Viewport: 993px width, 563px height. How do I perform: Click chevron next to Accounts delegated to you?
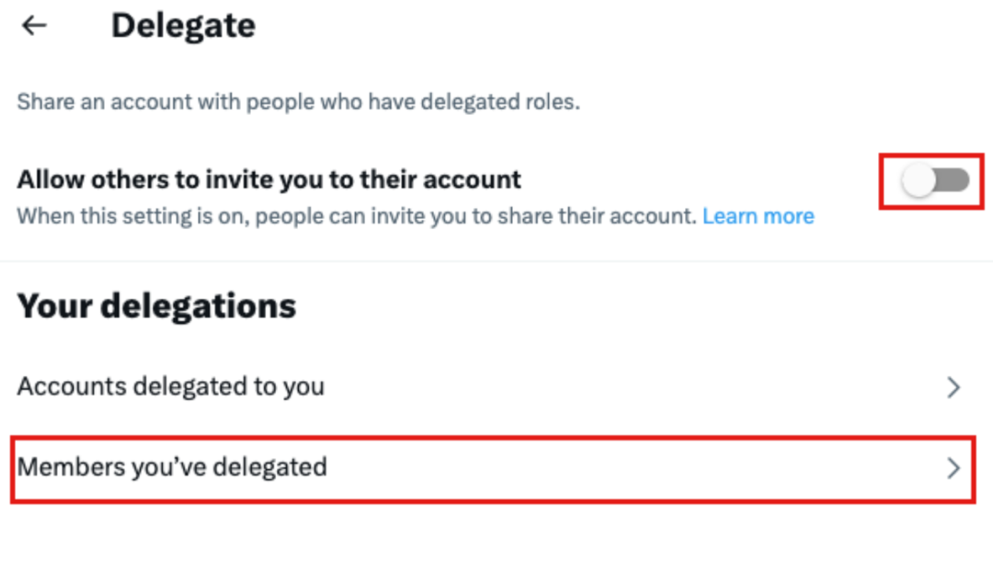pyautogui.click(x=953, y=387)
